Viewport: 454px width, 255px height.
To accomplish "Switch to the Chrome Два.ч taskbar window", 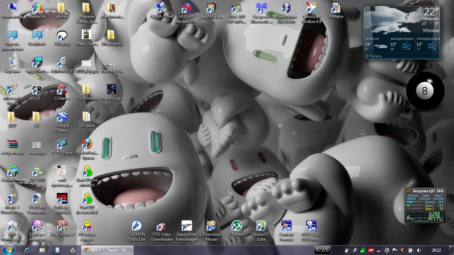I will (107, 250).
